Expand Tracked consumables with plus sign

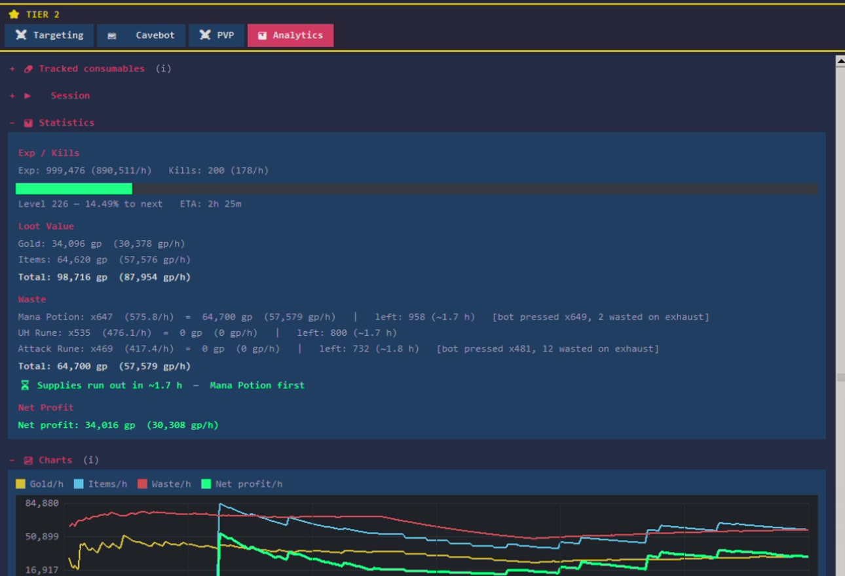point(12,69)
